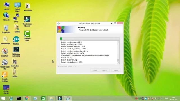
Task: Open the Control Panel desktop shortcut
Action: click(x=17, y=7)
